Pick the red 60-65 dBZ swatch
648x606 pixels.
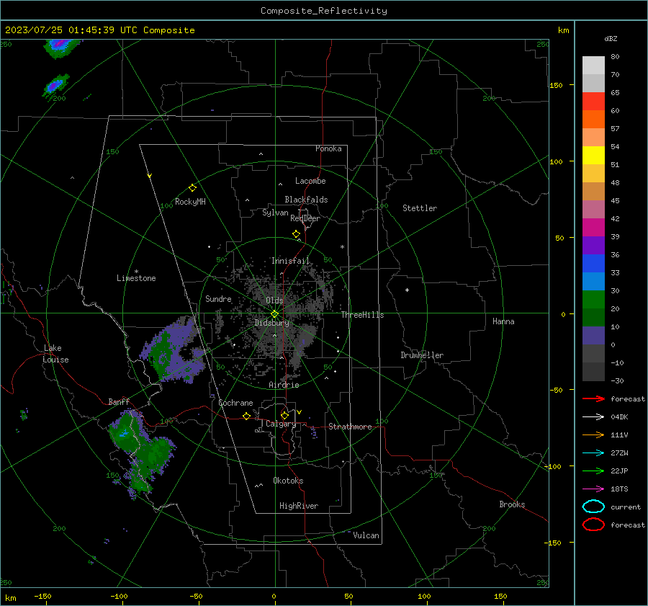(x=593, y=102)
